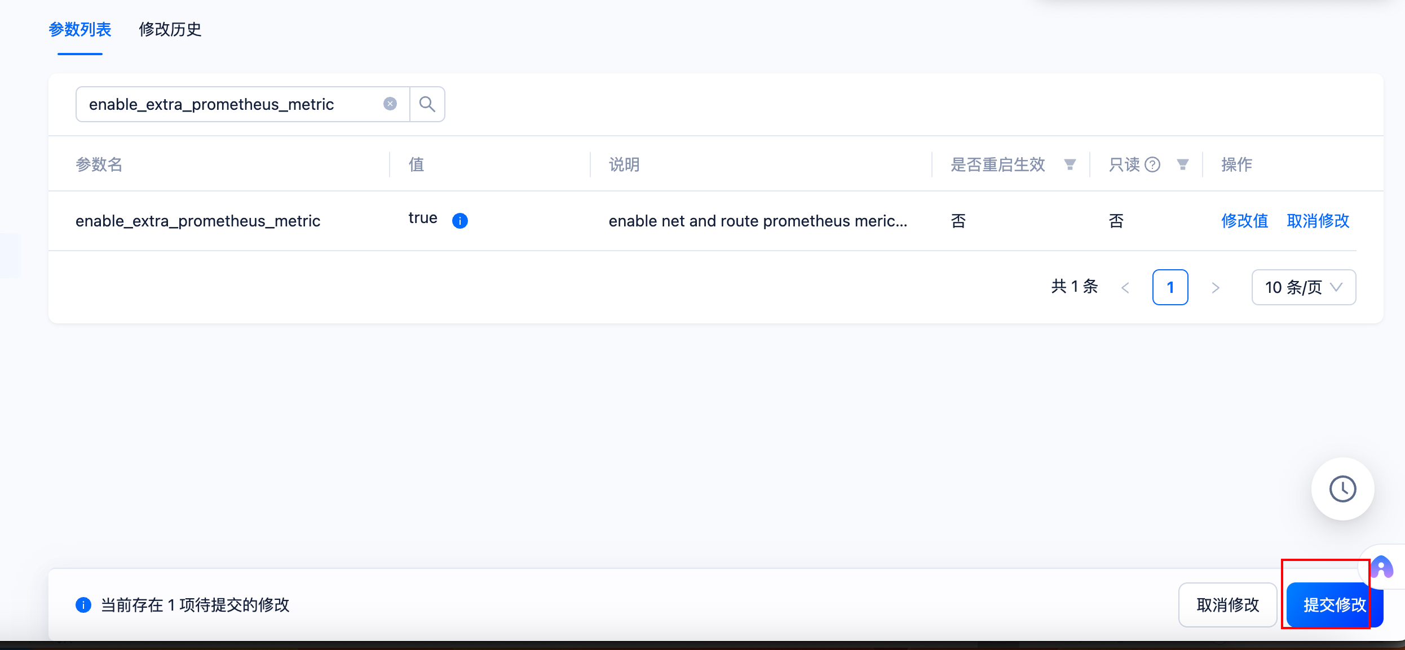The width and height of the screenshot is (1405, 650).
Task: Submit changes with 提交修改 button
Action: [x=1335, y=605]
